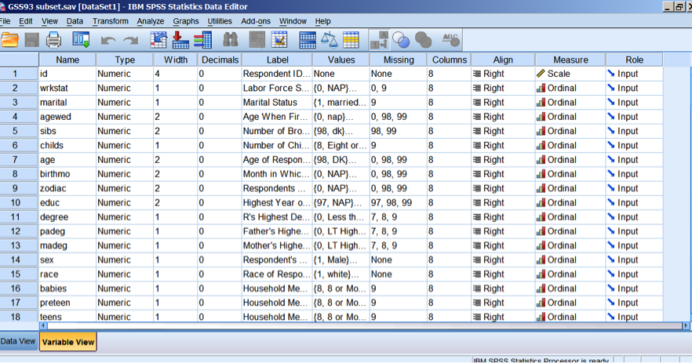Click the variable name cell 'preteen'

(67, 303)
